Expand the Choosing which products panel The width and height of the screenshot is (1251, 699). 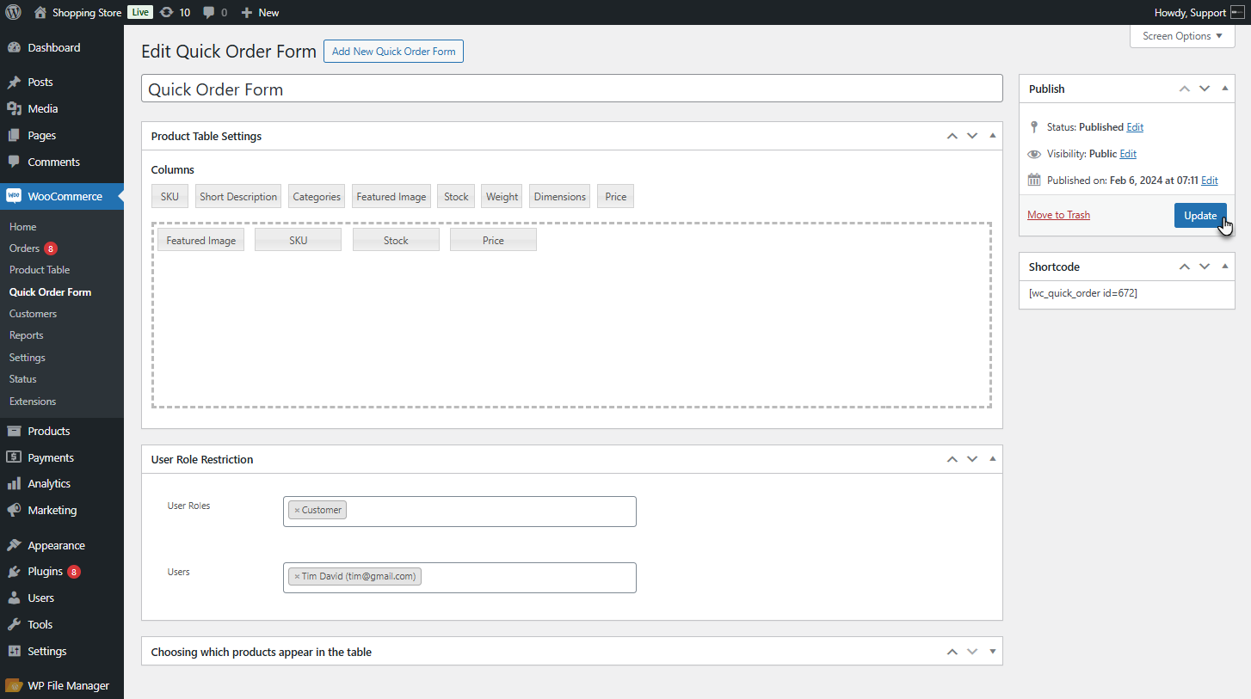coord(993,652)
